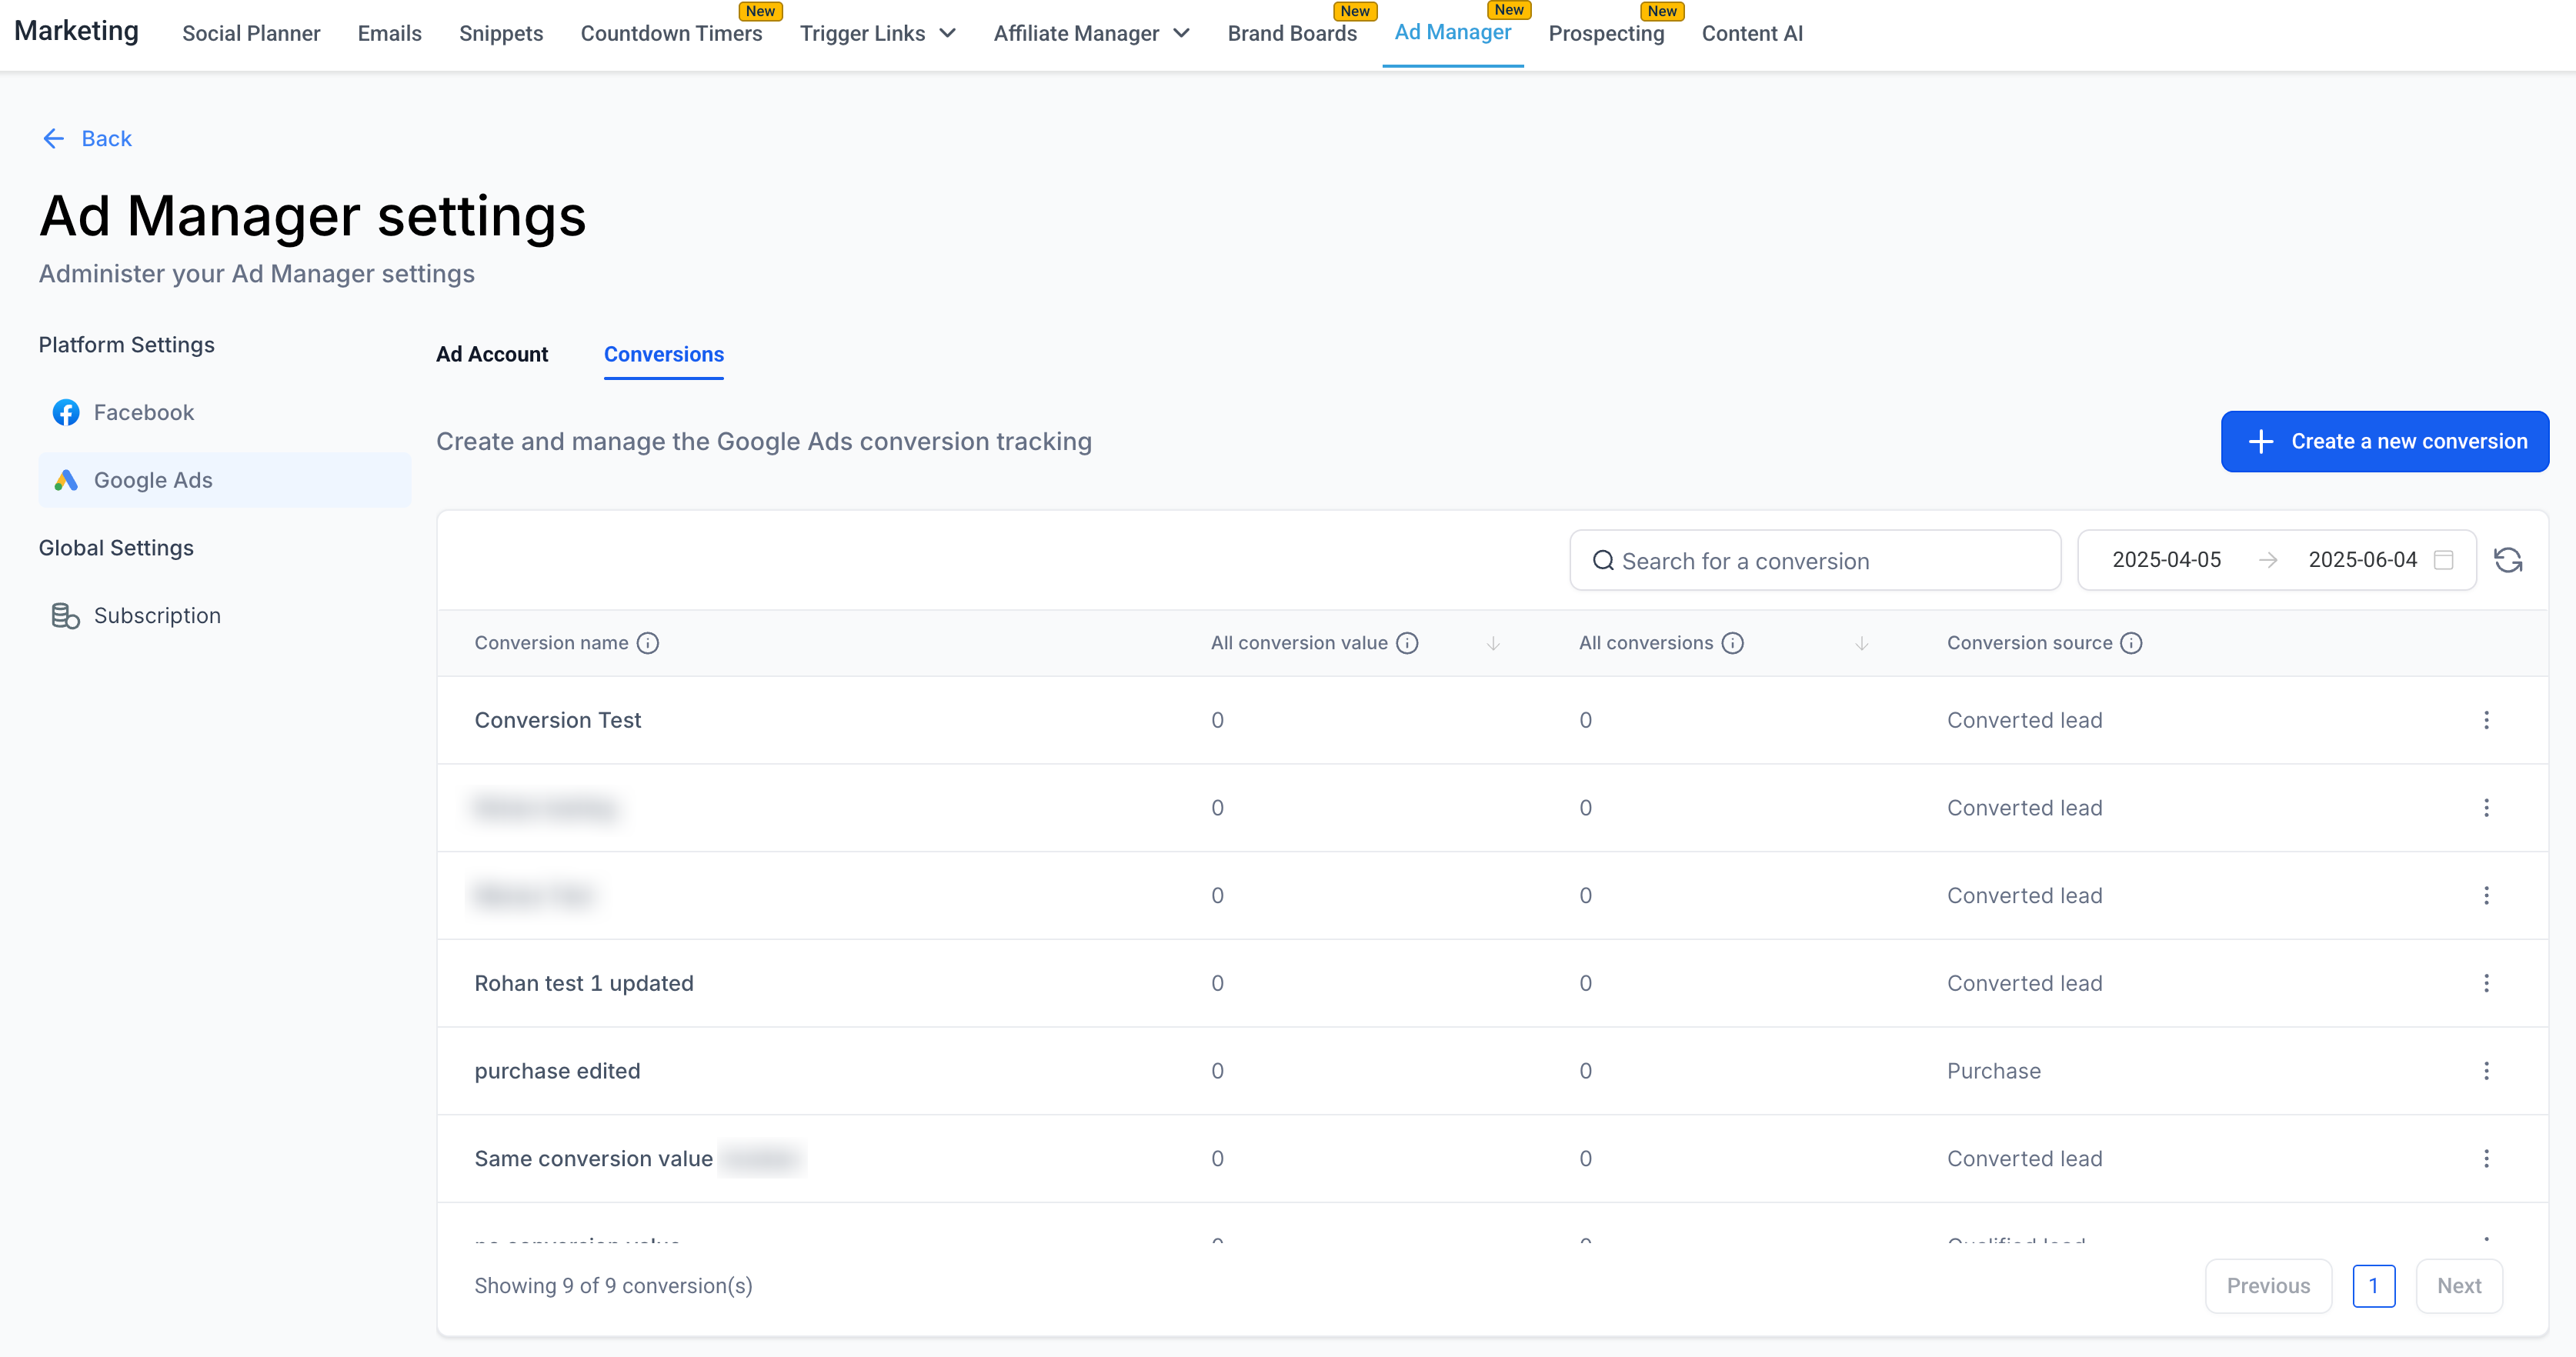This screenshot has height=1357, width=2576.
Task: Click the All conversion value info icon
Action: pos(1407,643)
